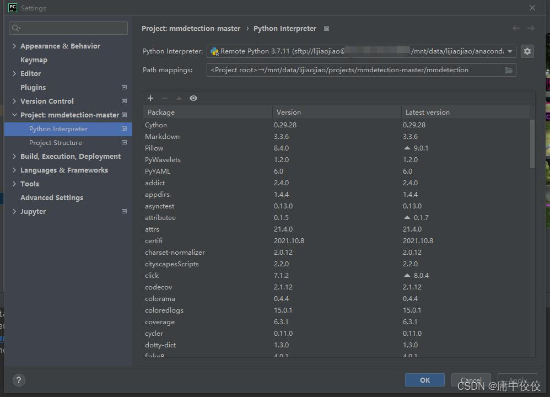Select the cycler package row
Image resolution: width=550 pixels, height=397 pixels.
click(337, 334)
